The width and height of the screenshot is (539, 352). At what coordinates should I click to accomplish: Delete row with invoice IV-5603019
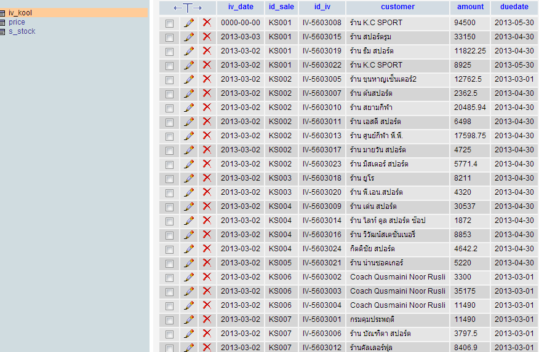(207, 51)
